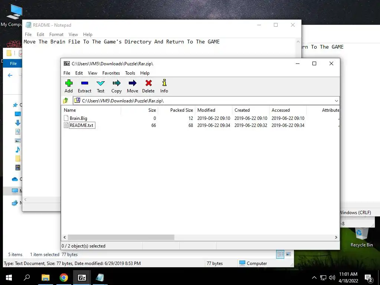Open the 7-Zip File menu
380x285 pixels.
[67, 73]
